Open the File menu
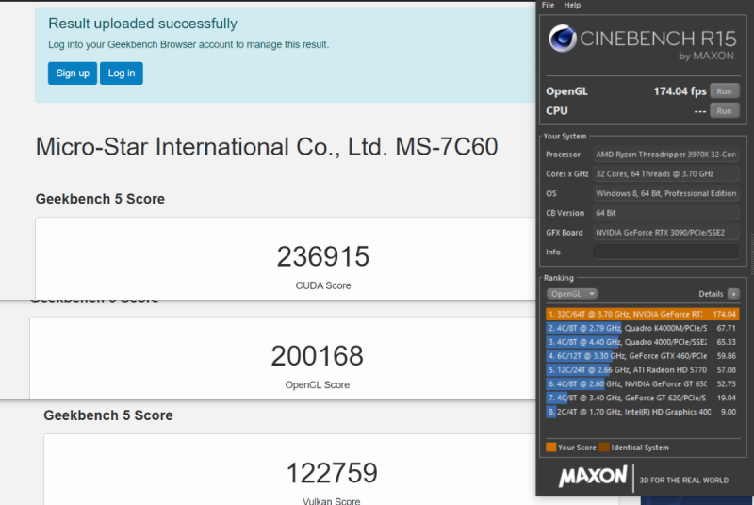The width and height of the screenshot is (754, 505). [549, 6]
